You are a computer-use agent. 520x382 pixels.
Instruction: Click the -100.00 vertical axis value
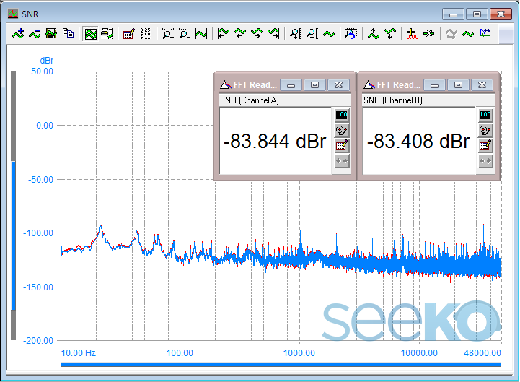coord(38,233)
